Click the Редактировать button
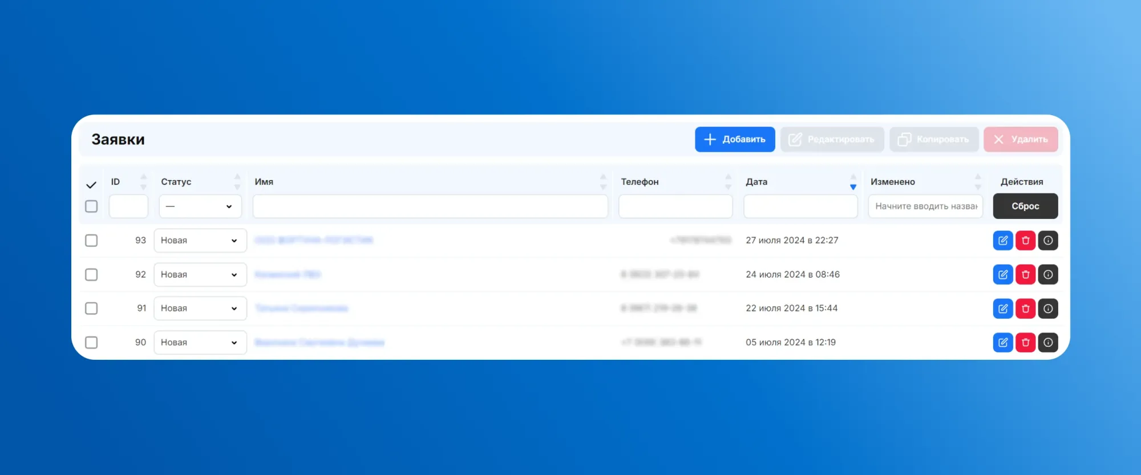Viewport: 1141px width, 475px height. point(832,139)
